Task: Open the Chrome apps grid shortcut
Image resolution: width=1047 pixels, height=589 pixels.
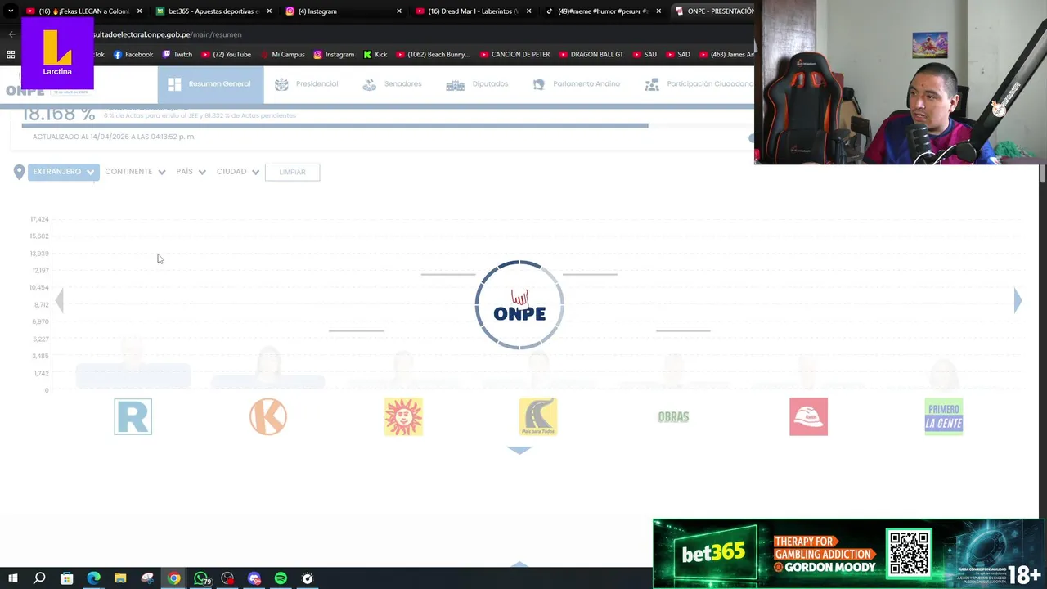Action: (x=11, y=55)
